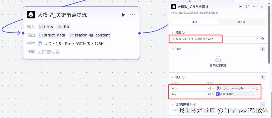Edit the title variable name field
Viewport: 272px width, 118px height.
[188, 94]
